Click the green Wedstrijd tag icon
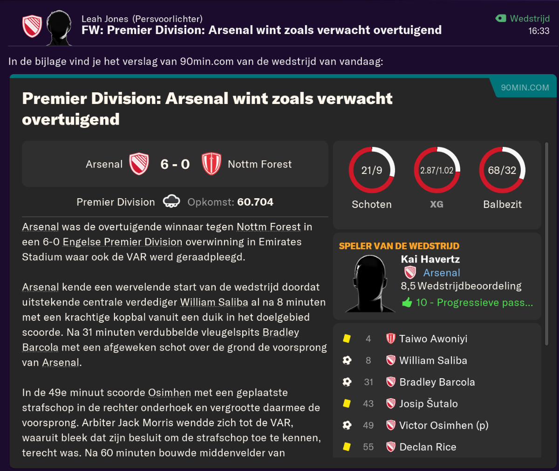559x471 pixels. tap(501, 19)
